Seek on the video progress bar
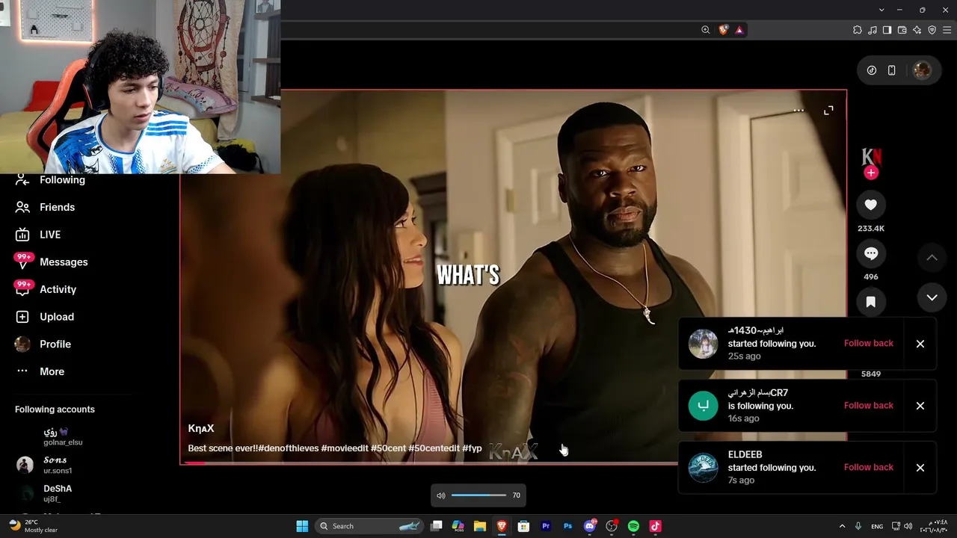957x538 pixels. (x=429, y=463)
